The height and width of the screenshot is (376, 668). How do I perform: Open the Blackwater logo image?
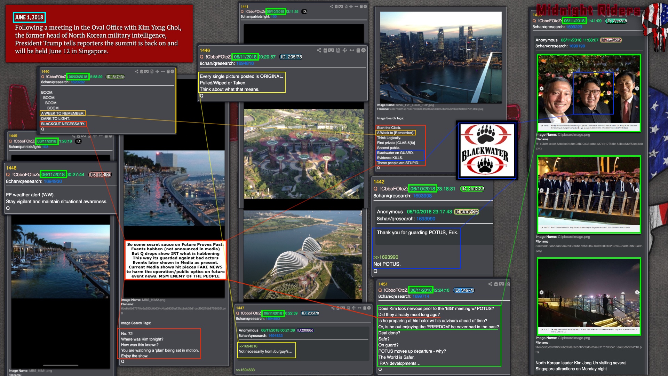pos(487,150)
